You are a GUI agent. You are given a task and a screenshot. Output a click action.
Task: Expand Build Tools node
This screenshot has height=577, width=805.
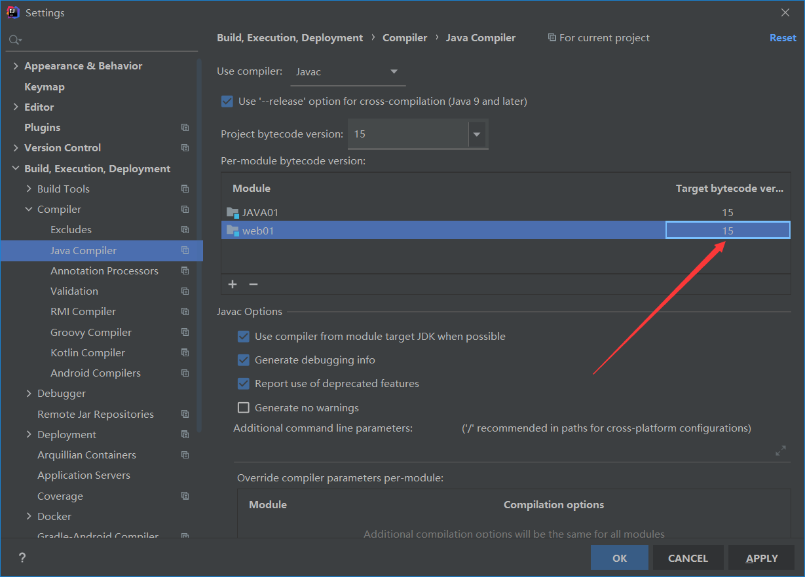click(x=29, y=189)
